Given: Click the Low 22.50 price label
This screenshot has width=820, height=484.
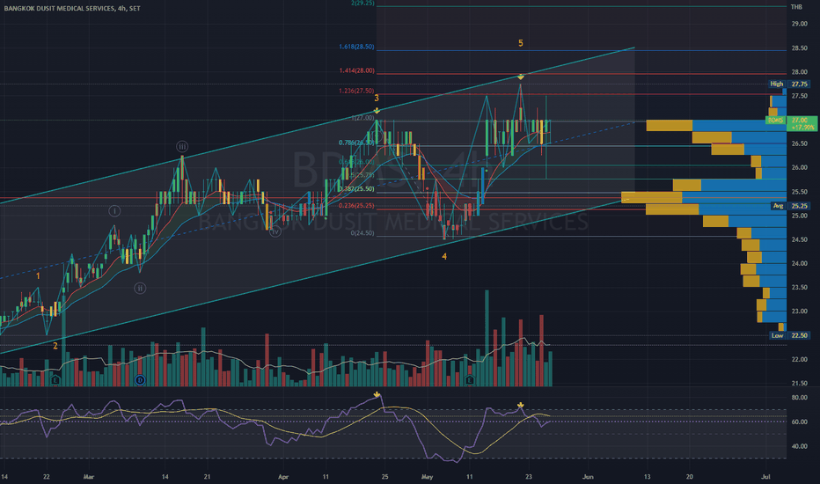Looking at the screenshot, I should click(789, 335).
